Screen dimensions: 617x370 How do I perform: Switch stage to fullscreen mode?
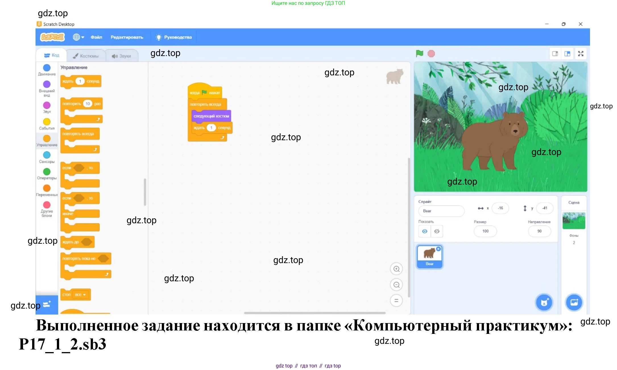[581, 53]
